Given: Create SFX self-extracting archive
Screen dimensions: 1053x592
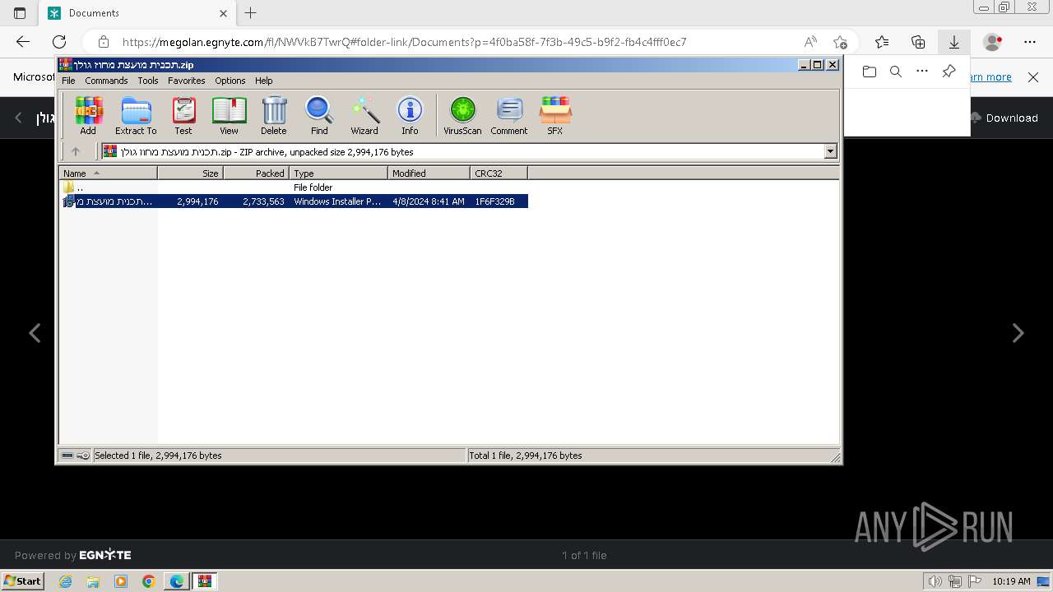Looking at the screenshot, I should pyautogui.click(x=555, y=116).
